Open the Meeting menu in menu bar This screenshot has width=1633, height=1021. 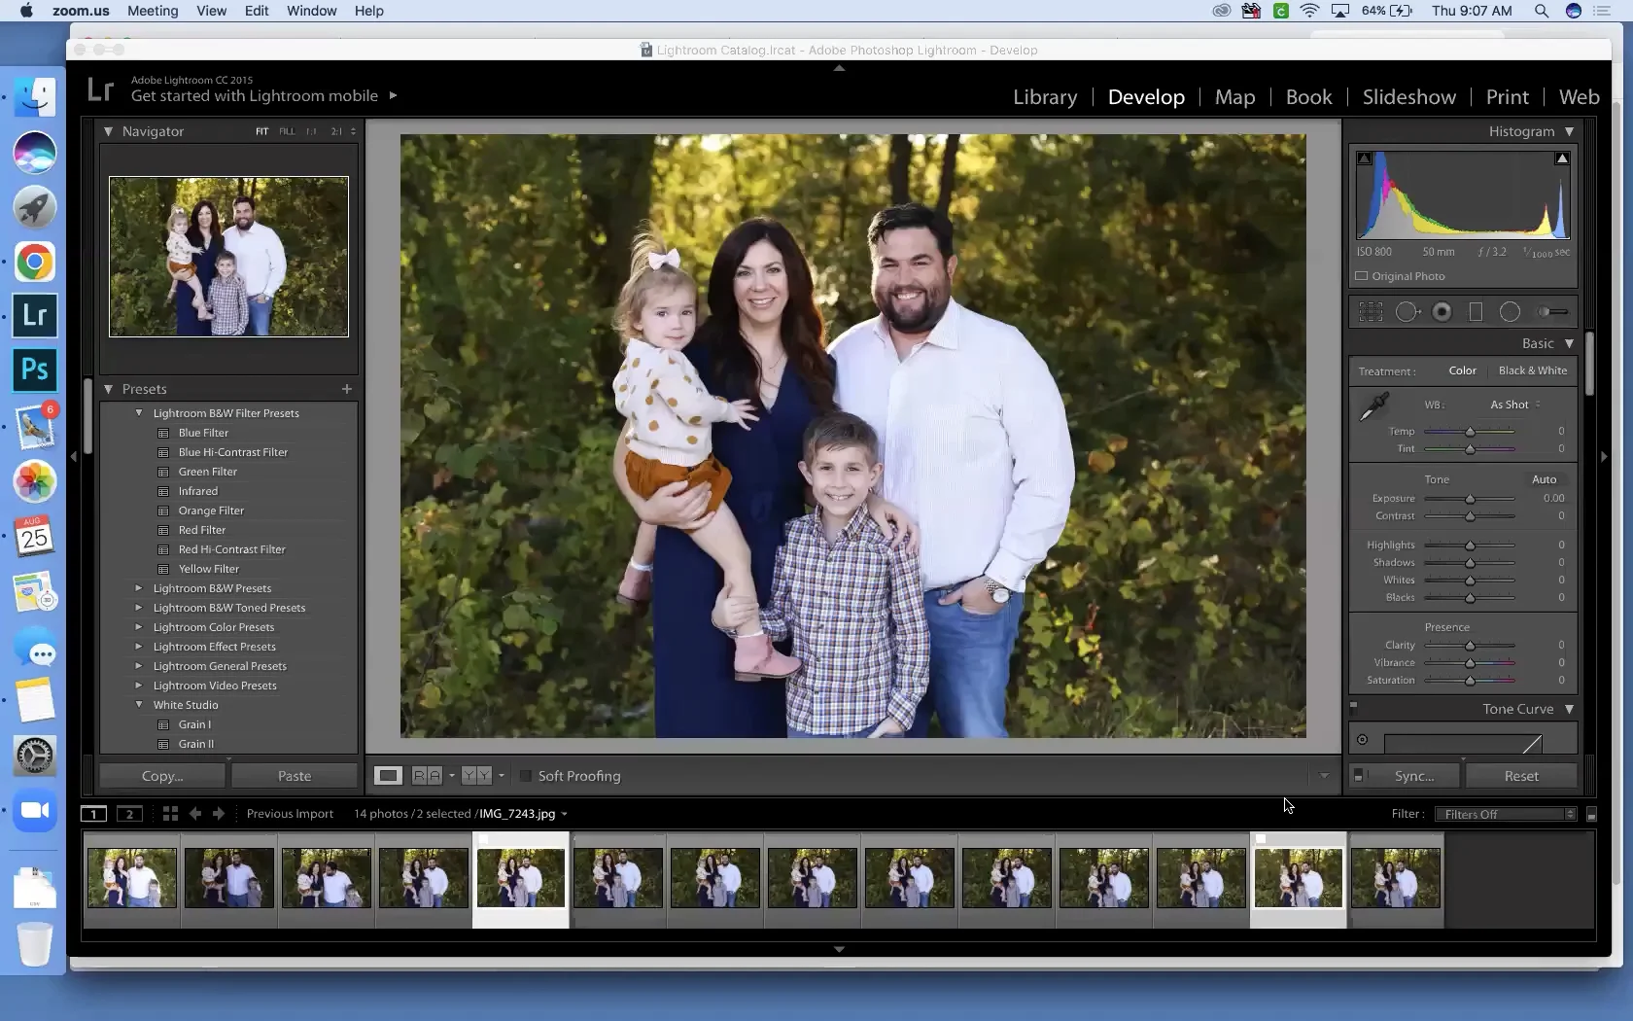(x=153, y=11)
